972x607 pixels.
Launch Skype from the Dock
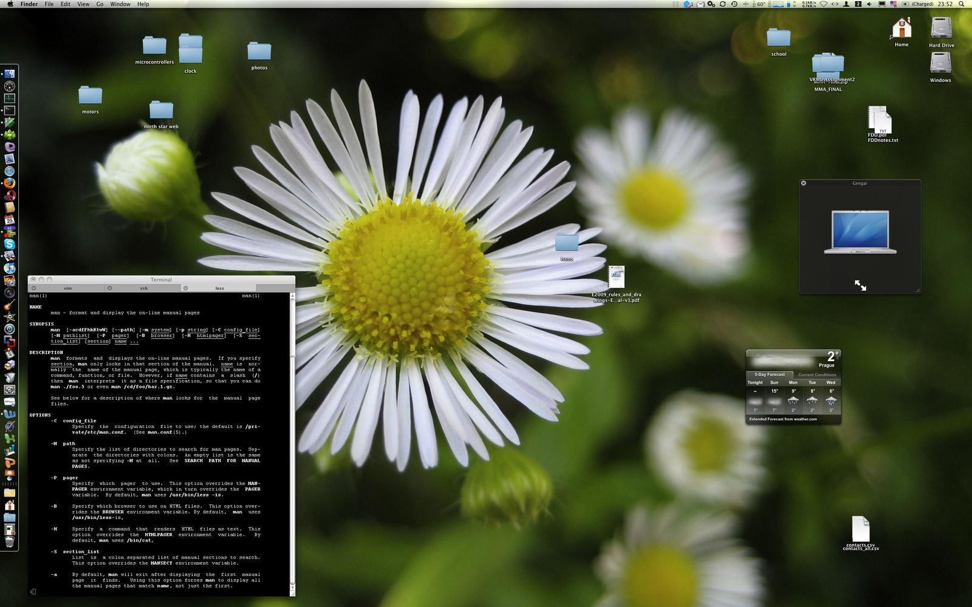point(10,244)
